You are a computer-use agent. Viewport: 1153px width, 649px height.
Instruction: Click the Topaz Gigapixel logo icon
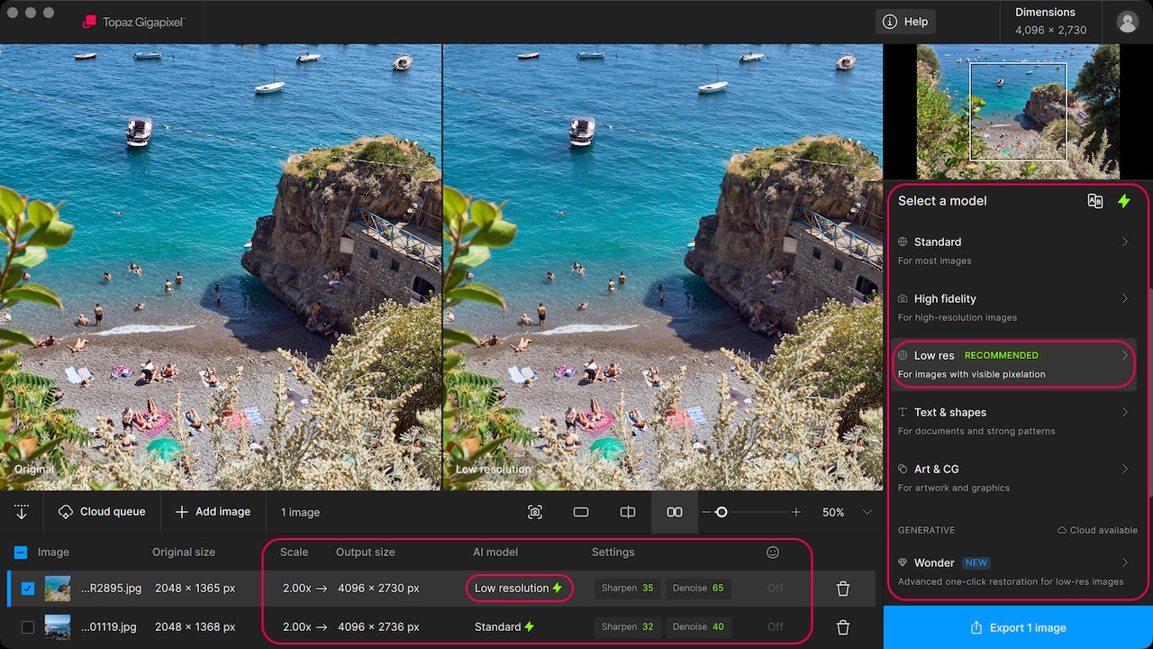[89, 22]
